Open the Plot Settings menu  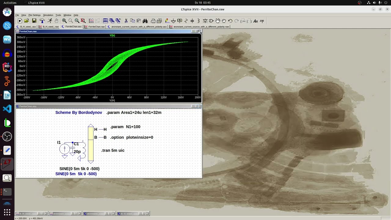click(35, 15)
